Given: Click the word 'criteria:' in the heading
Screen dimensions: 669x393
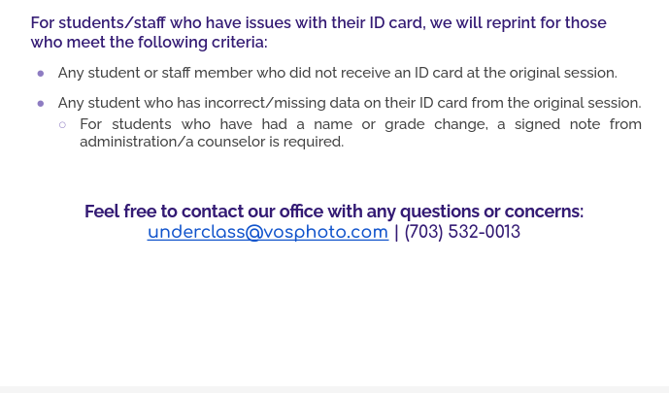Looking at the screenshot, I should [239, 43].
